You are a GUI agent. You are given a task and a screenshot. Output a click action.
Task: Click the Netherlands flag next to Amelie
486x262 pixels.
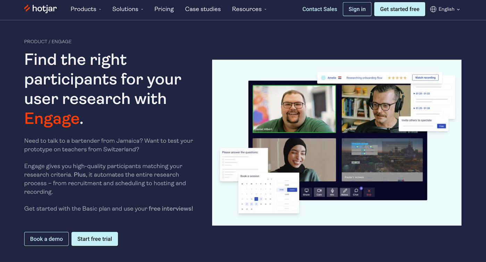tap(340, 78)
